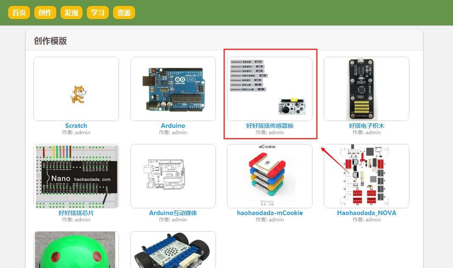Click author text under 好搭电子积木
Viewport: 453px width, 268px height.
pyautogui.click(x=367, y=133)
